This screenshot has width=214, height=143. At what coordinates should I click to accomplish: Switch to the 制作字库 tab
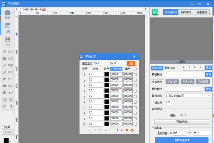tap(186, 12)
